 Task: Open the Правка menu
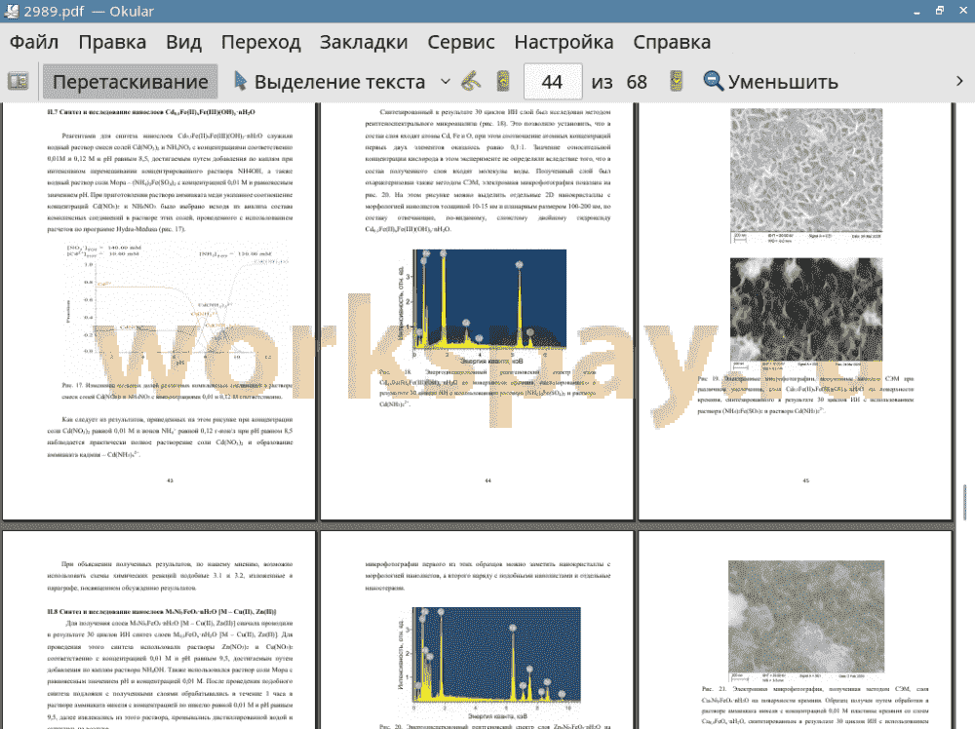pos(112,42)
